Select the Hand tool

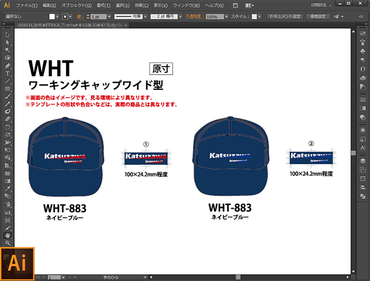[x=8, y=235]
